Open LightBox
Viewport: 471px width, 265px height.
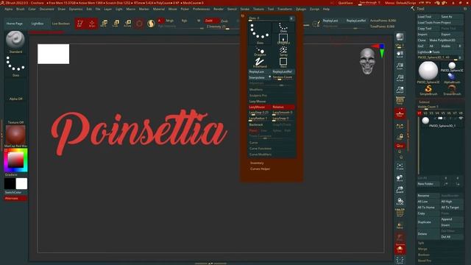click(38, 24)
